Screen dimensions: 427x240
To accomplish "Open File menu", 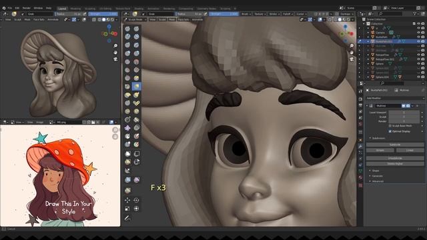I will pyautogui.click(x=10, y=8).
